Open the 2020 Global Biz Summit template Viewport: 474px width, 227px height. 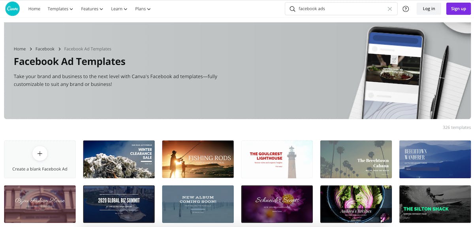[119, 204]
